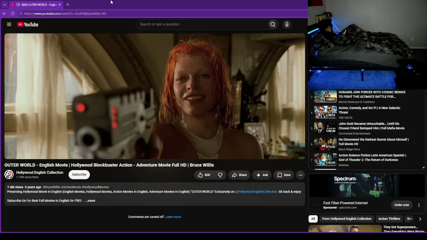Click the video player to pause
The width and height of the screenshot is (427, 240).
(154, 96)
